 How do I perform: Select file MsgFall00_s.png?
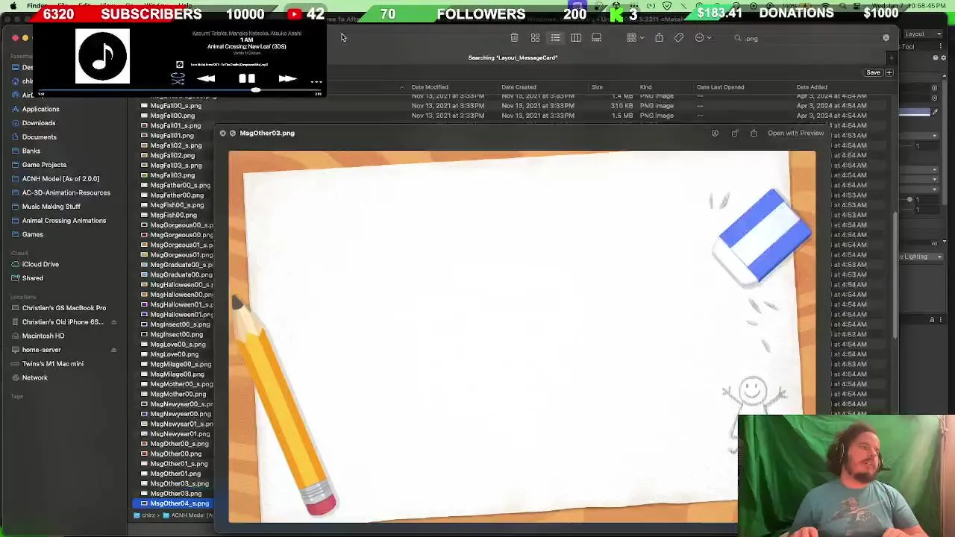[x=175, y=106]
